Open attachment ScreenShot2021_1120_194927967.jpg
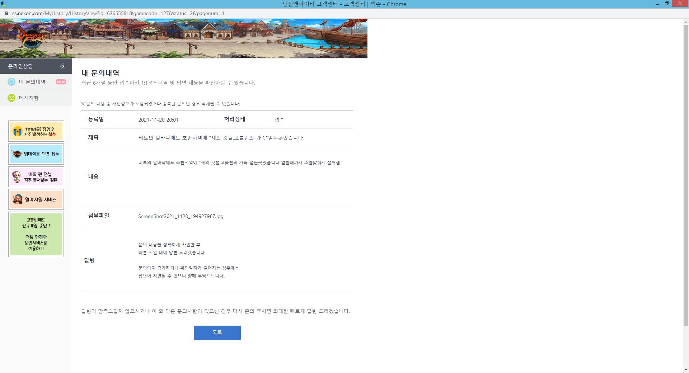The image size is (689, 373). (x=181, y=216)
